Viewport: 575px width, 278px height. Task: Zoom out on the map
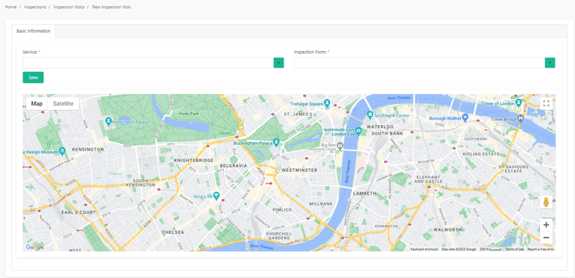[546, 238]
